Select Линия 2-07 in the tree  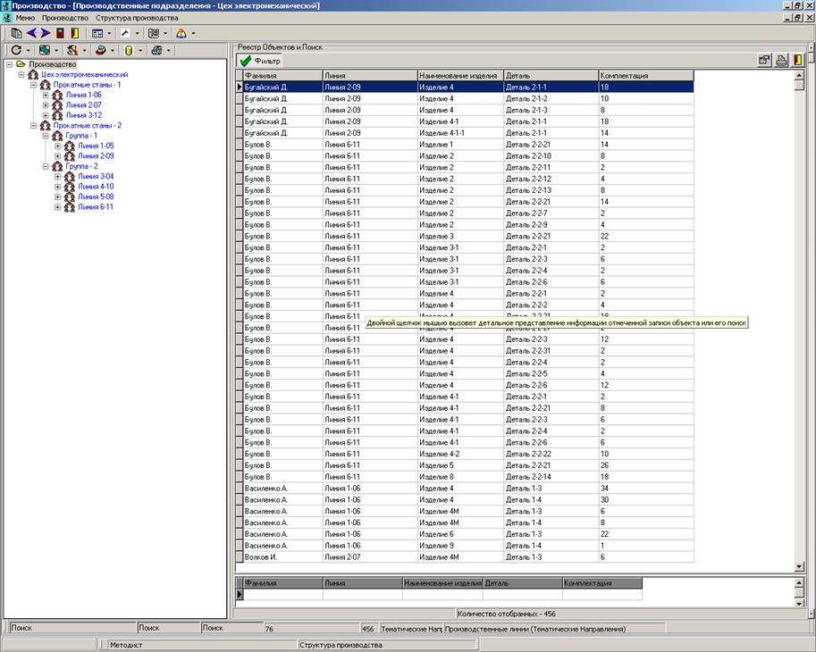point(84,105)
